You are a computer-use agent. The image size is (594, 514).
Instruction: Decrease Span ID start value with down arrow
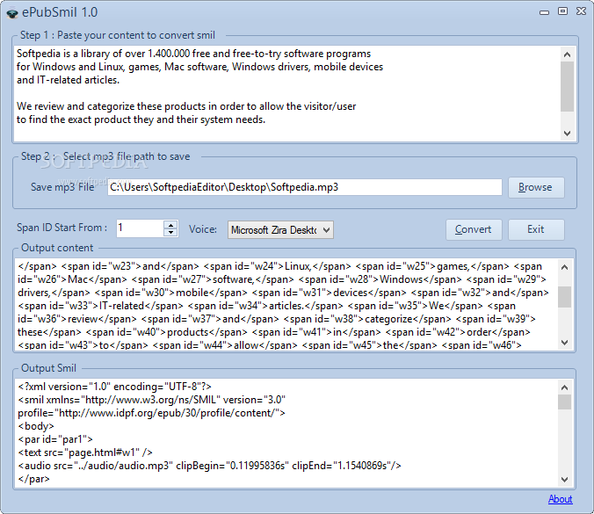[x=170, y=232]
